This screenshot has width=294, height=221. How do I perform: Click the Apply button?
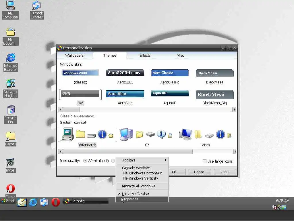(225, 172)
